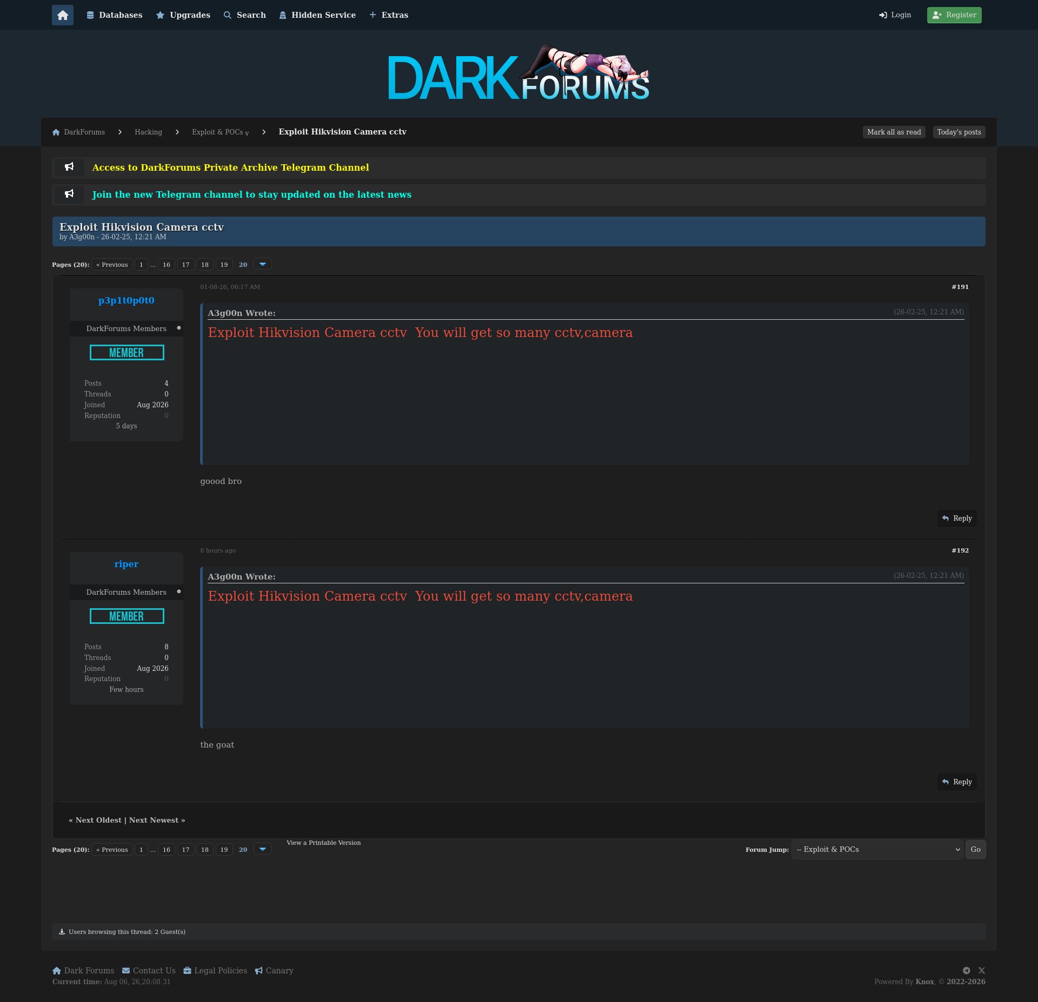Open the new Telegram channel news announcement
The height and width of the screenshot is (1002, 1038).
(251, 194)
